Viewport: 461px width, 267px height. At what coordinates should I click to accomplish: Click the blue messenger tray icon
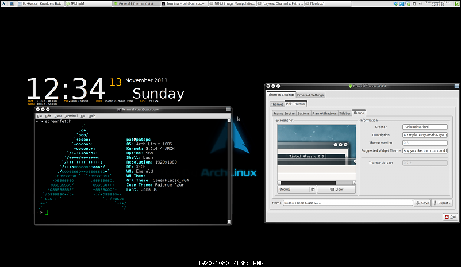point(402,3)
